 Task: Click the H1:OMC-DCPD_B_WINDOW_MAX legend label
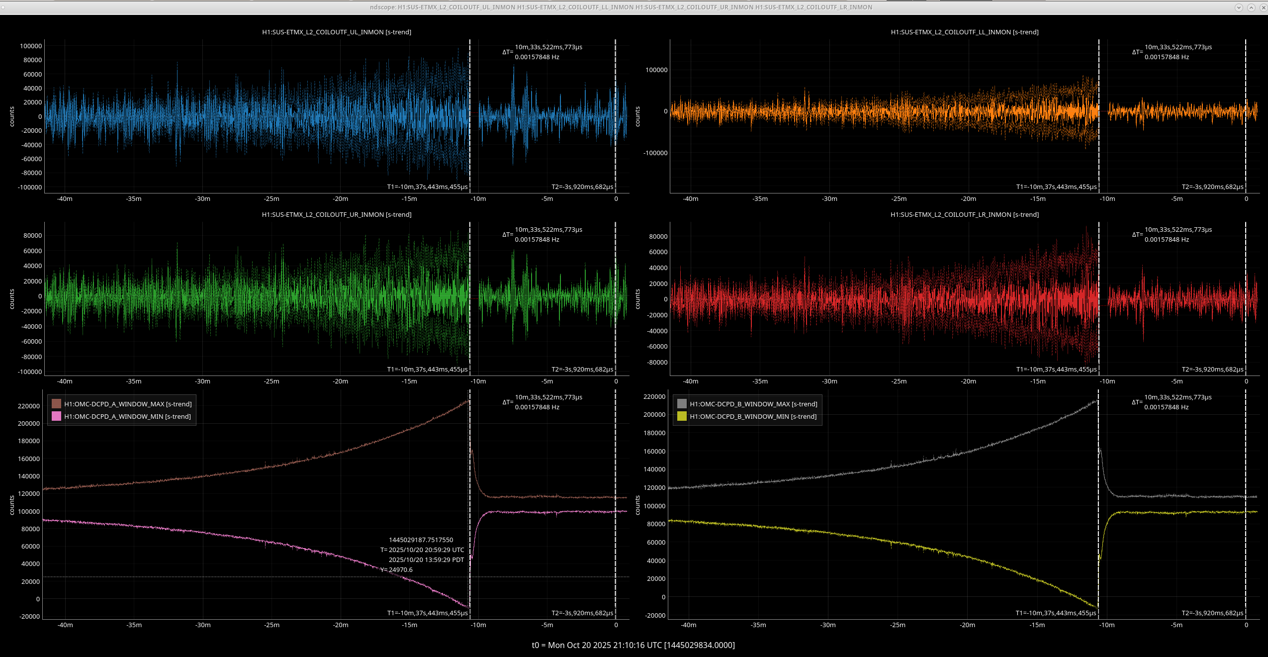(753, 404)
